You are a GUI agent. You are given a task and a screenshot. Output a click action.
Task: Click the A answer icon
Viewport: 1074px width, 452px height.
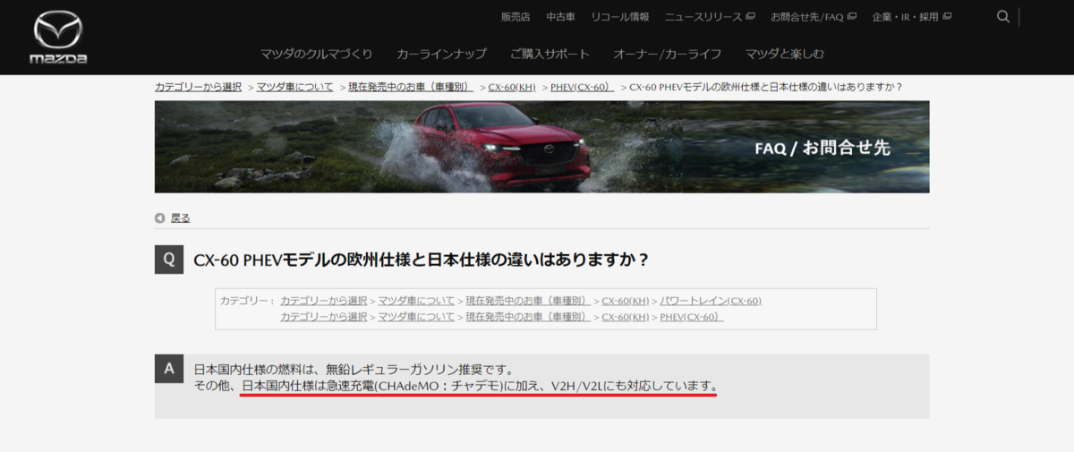click(x=169, y=369)
